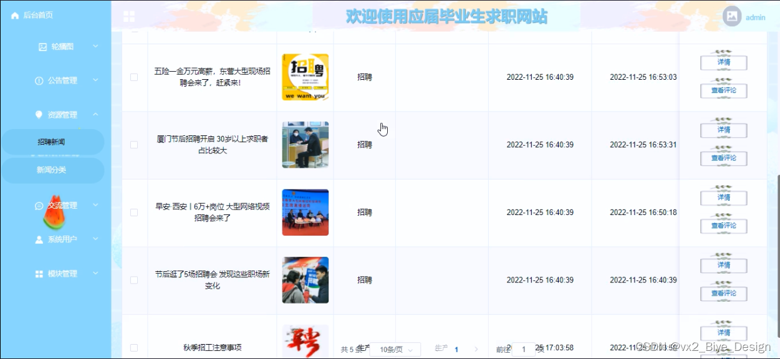This screenshot has width=780, height=359.
Task: Click 招聘 category cell in 厦门节后招聘开启 row
Action: coord(365,145)
